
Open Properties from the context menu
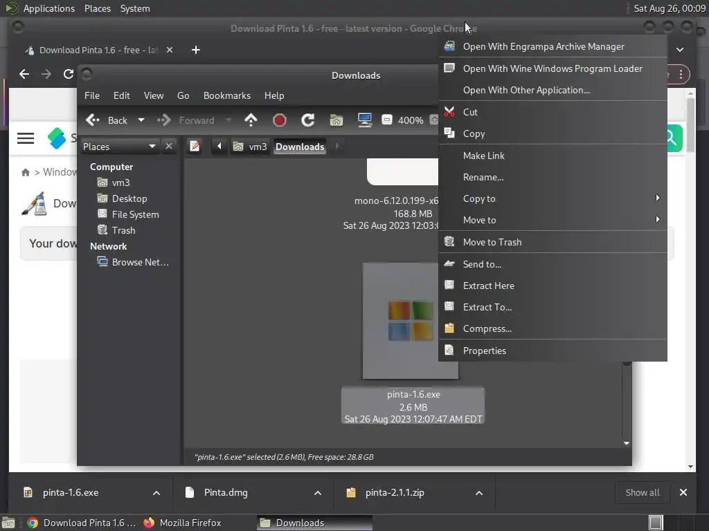coord(553,351)
